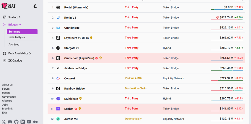The image size is (251, 124).
Task: Open Risk Analysis page
Action: [x=17, y=37]
